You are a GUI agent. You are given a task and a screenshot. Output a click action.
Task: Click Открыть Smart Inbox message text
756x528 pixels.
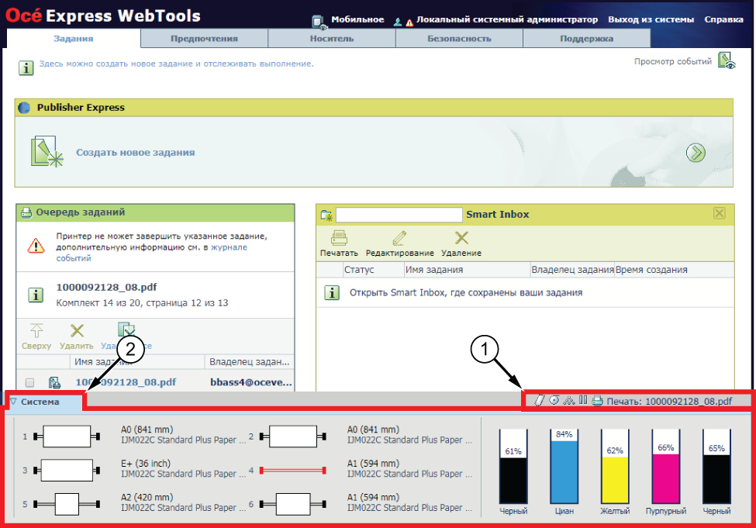[466, 293]
